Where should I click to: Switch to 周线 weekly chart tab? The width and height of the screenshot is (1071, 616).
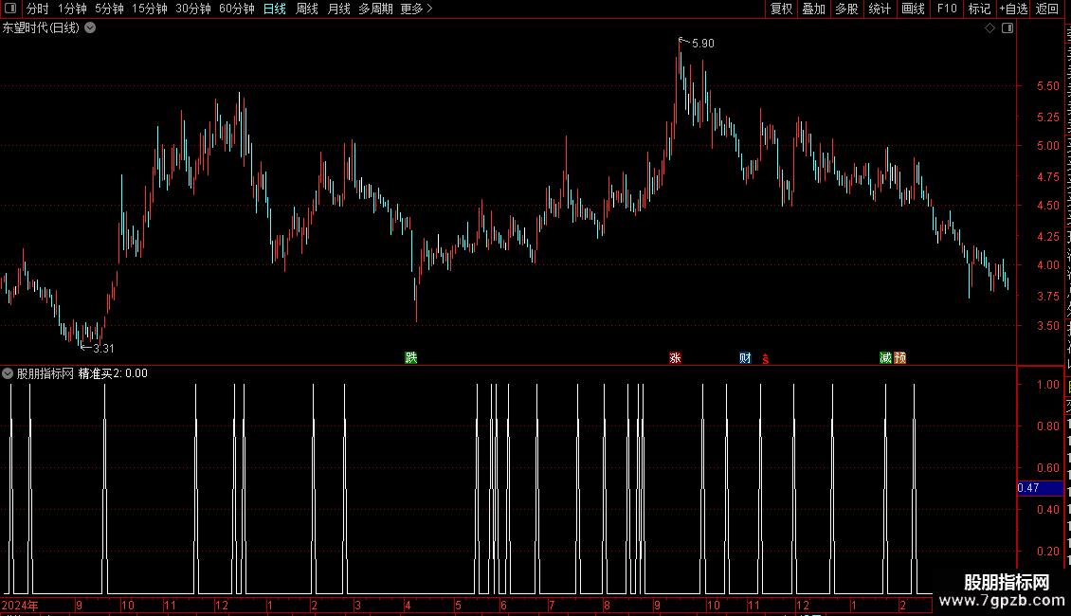(307, 9)
